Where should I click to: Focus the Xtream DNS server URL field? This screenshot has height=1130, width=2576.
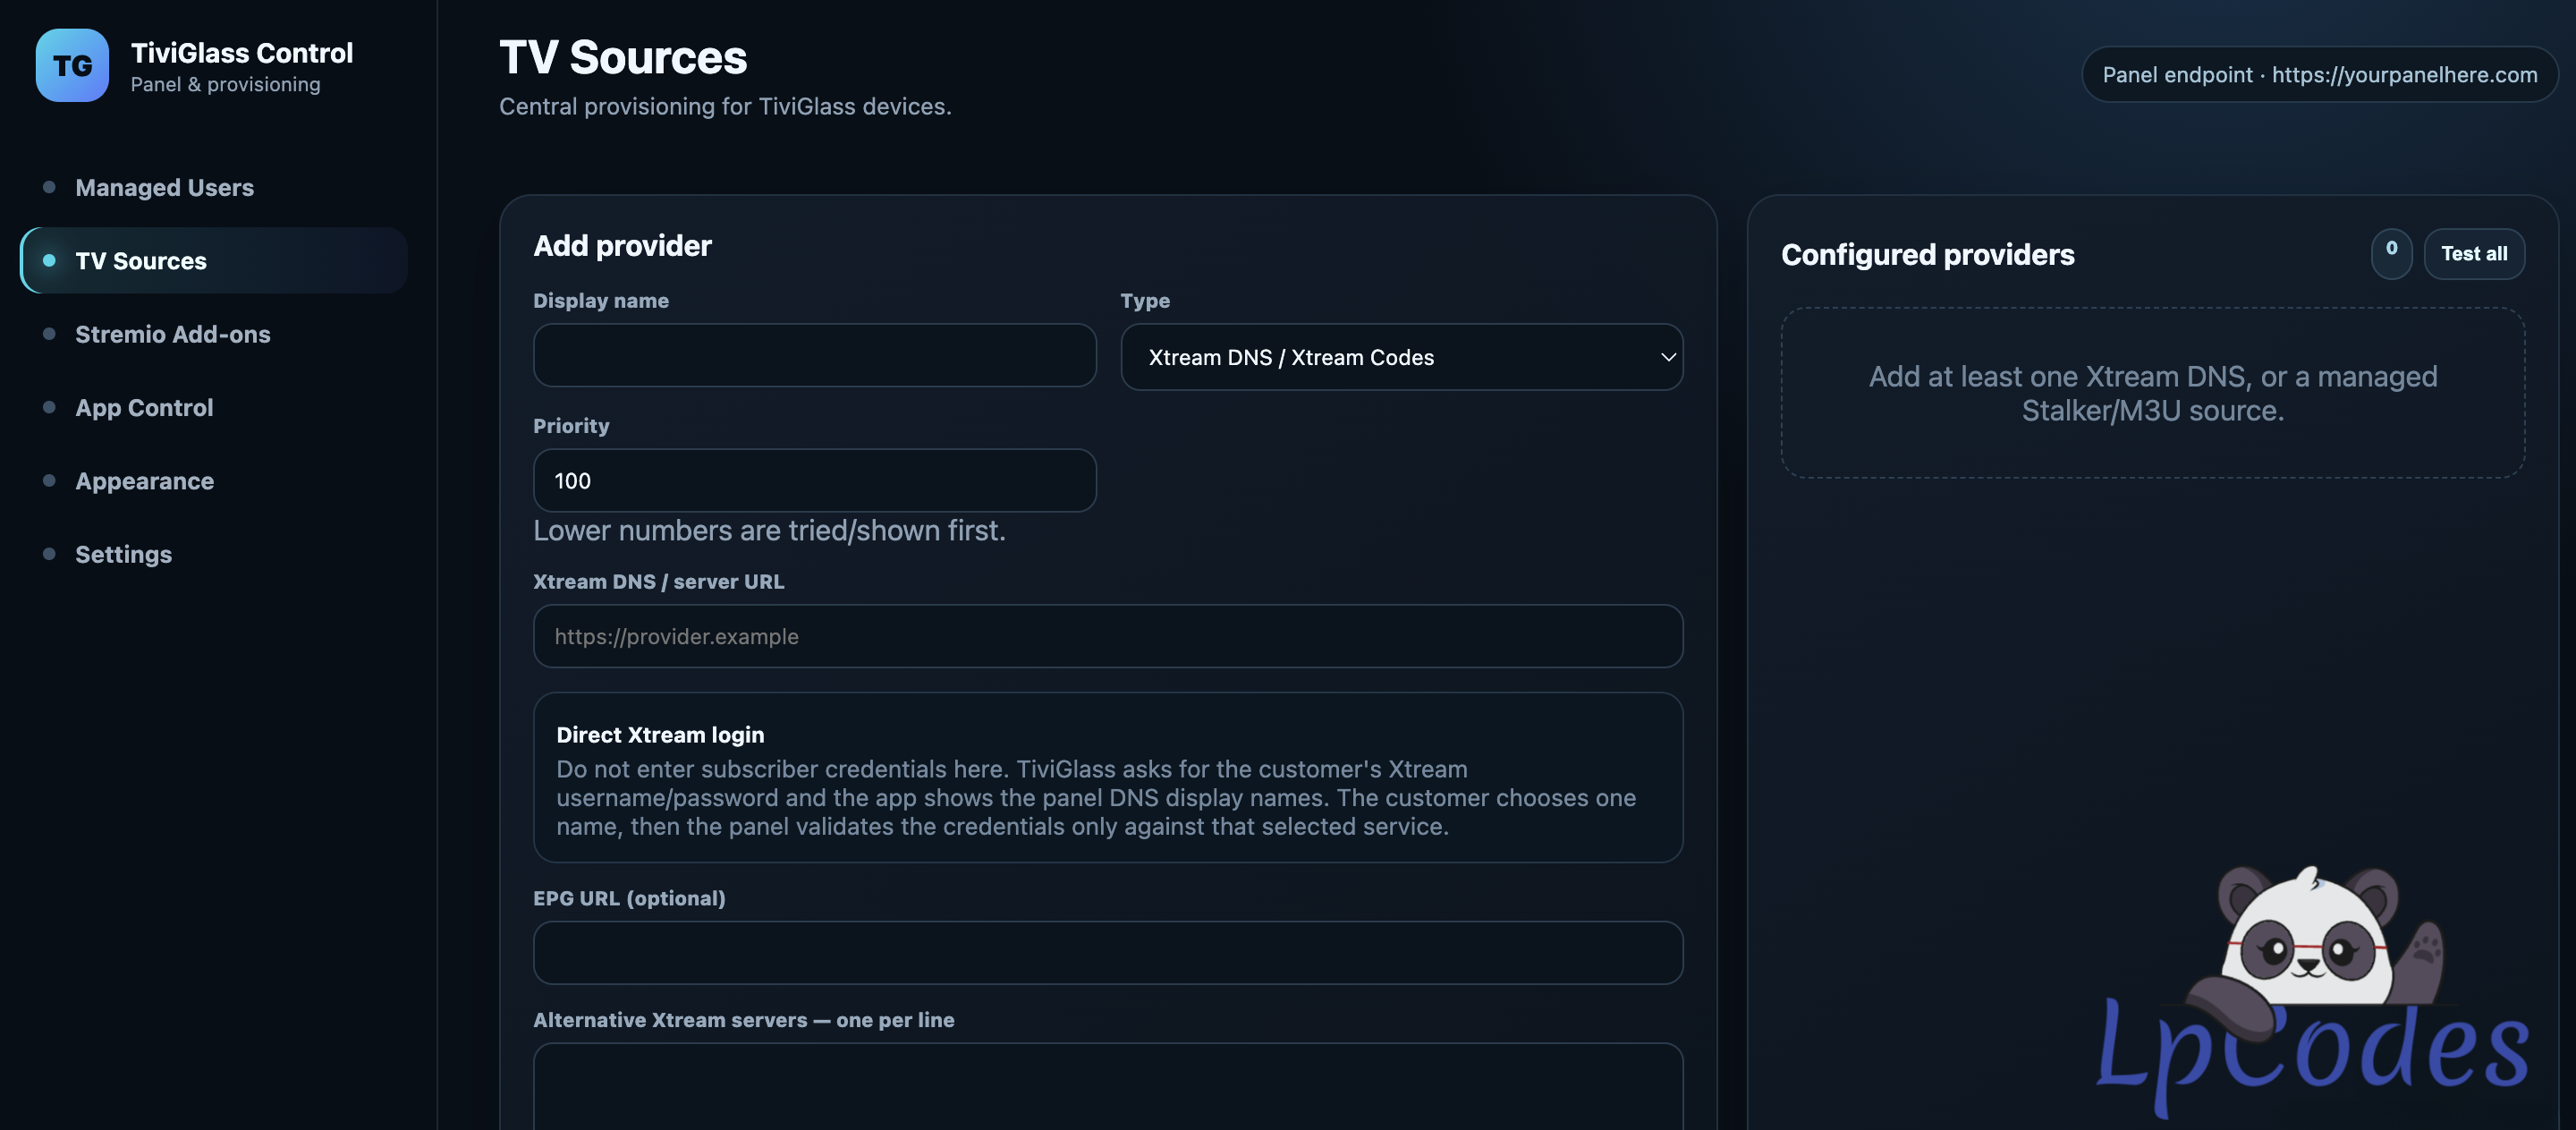tap(1108, 636)
